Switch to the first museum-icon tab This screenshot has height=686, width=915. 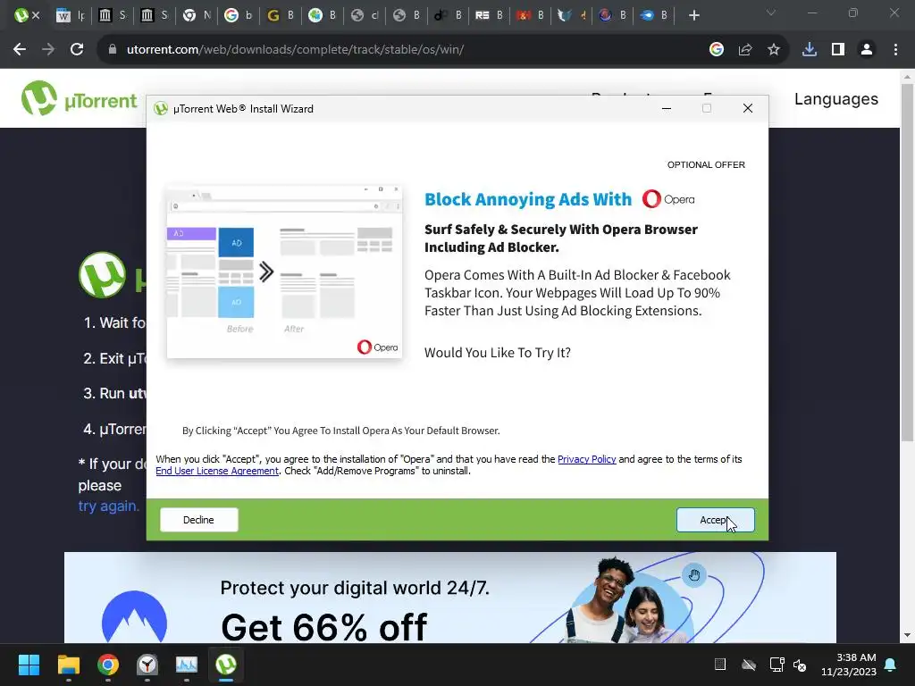112,16
